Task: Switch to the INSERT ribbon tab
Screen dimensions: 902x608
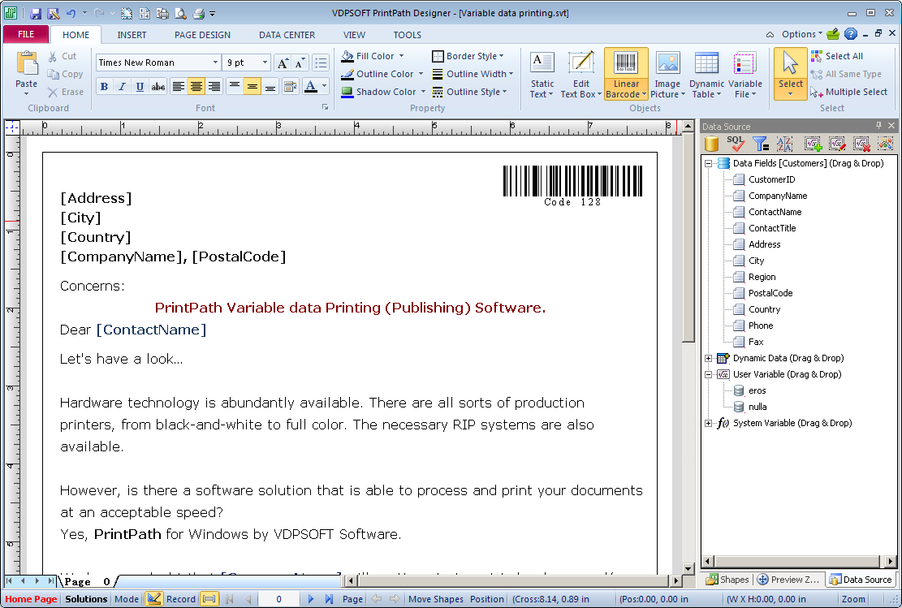Action: [132, 35]
